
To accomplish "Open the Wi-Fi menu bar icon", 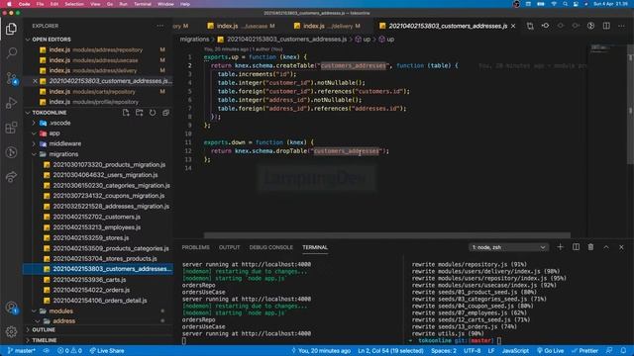I will click(x=554, y=4).
